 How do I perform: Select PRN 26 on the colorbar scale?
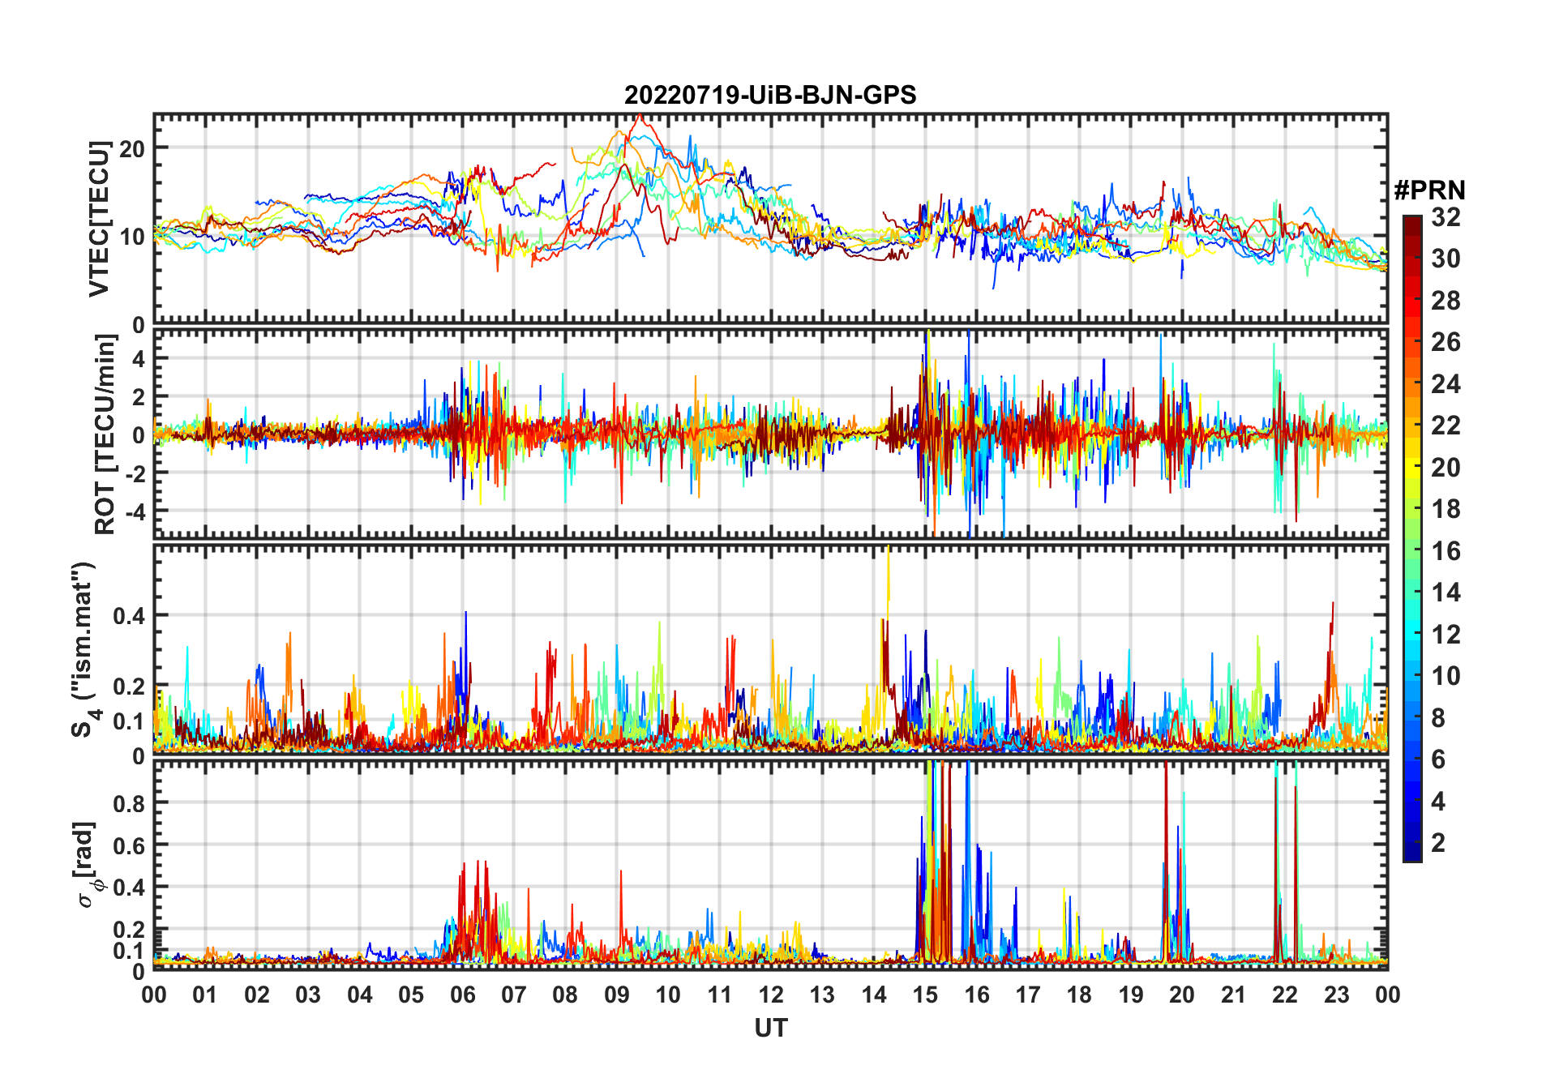pyautogui.click(x=1446, y=342)
